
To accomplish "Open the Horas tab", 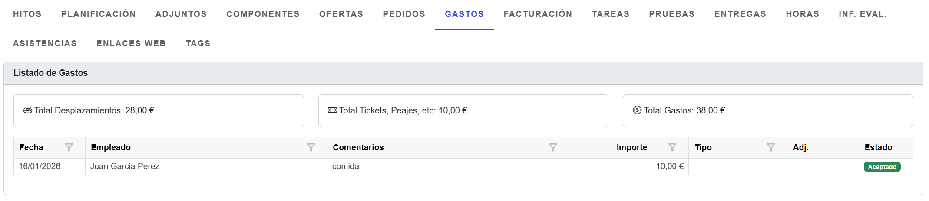I will 803,14.
